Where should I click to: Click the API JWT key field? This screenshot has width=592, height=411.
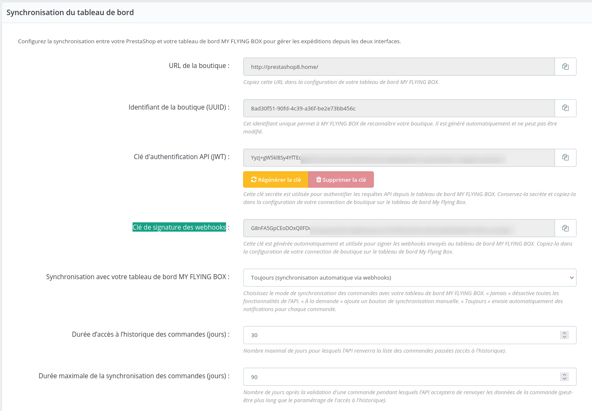click(x=399, y=158)
